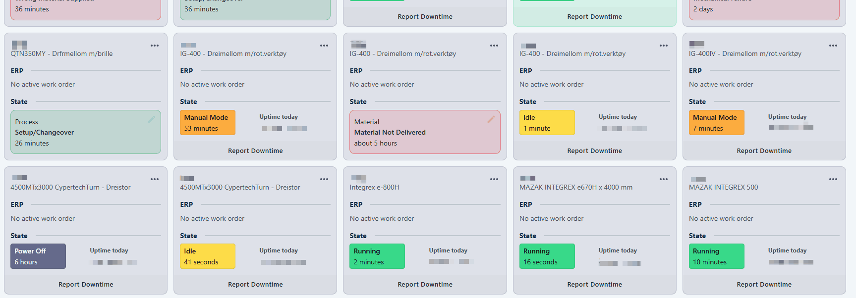856x298 pixels.
Task: Report downtime for IG-400IV machine
Action: (764, 150)
